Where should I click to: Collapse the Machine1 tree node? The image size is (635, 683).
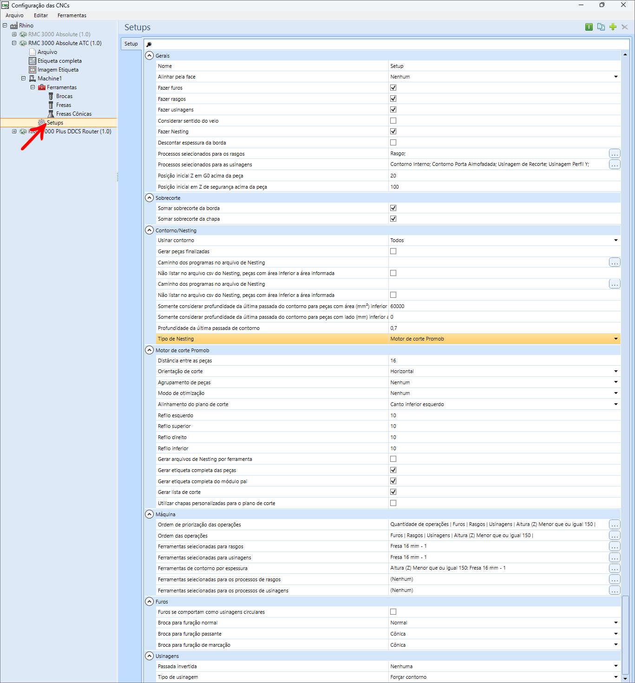pyautogui.click(x=24, y=79)
